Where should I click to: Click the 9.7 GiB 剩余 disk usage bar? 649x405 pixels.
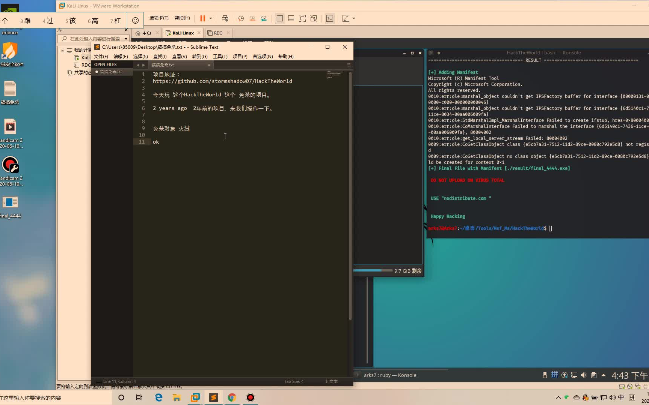click(x=388, y=270)
